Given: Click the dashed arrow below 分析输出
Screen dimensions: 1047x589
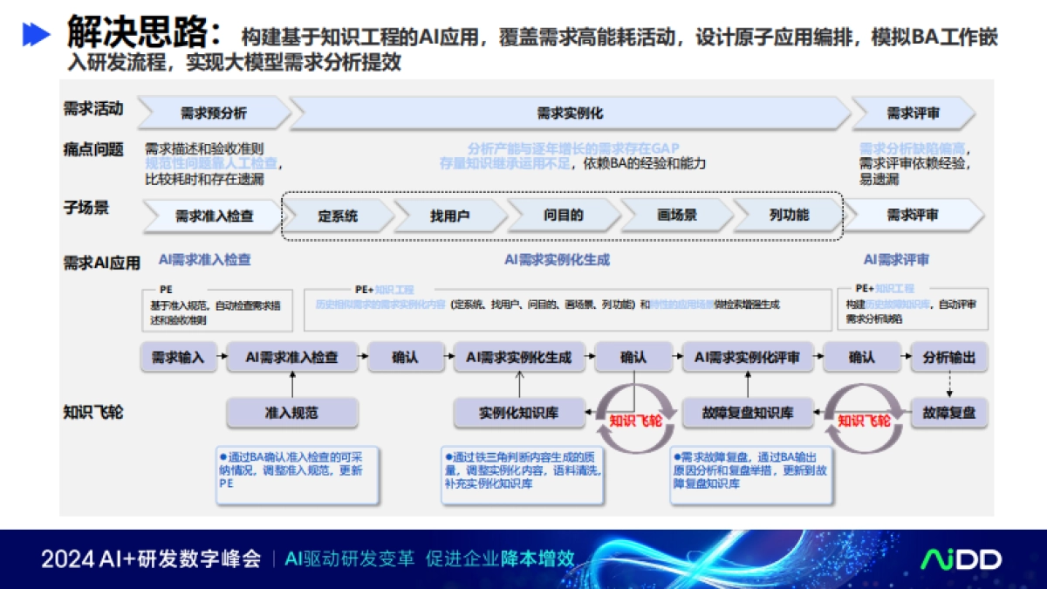Looking at the screenshot, I should 948,382.
